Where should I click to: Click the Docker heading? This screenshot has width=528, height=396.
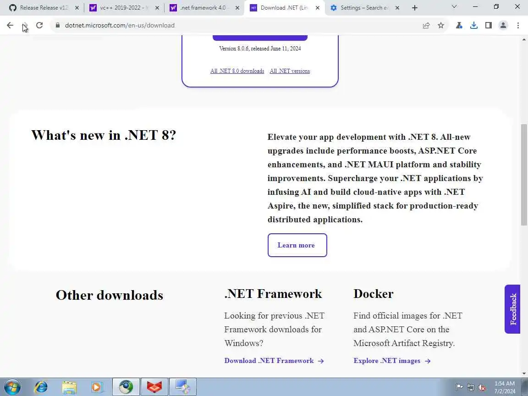click(x=374, y=294)
